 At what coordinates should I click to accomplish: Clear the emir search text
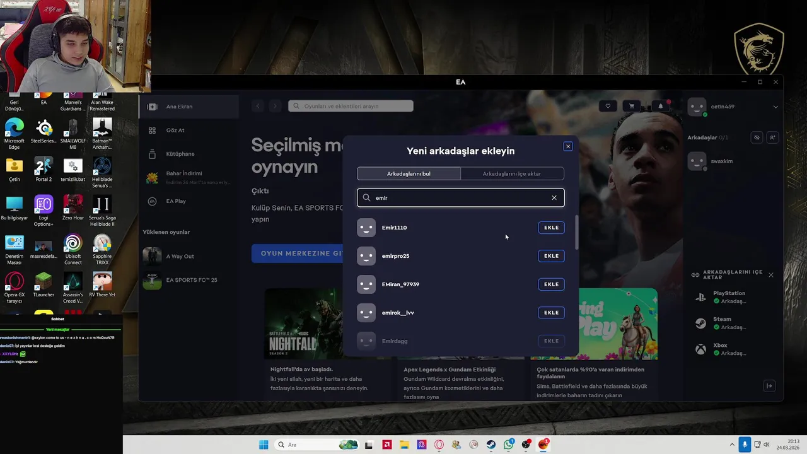pos(554,197)
